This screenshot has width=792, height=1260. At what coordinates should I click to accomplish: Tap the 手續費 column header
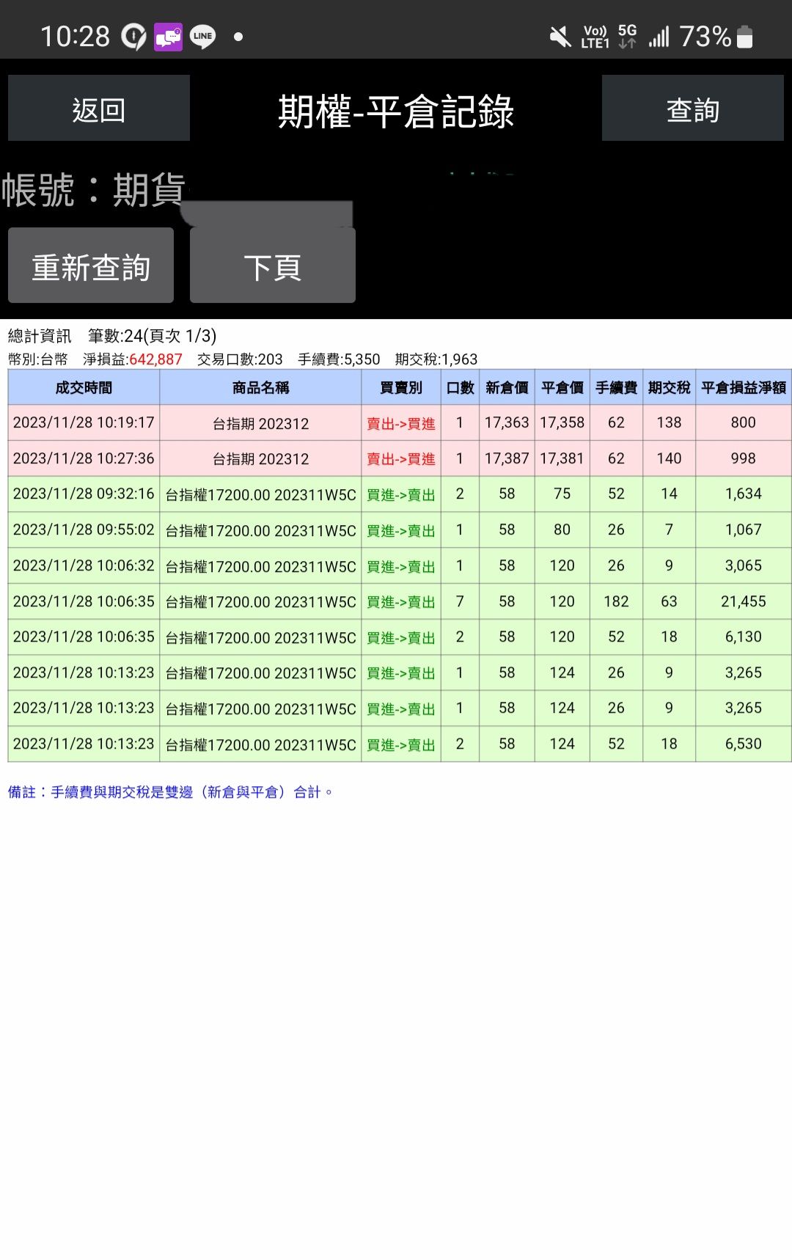(x=616, y=387)
